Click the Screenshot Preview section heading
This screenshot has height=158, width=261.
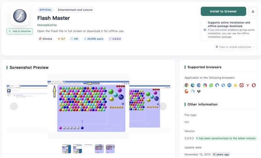(29, 68)
